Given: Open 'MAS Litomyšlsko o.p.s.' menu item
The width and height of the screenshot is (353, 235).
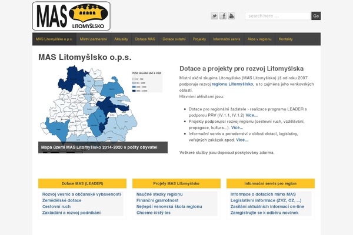Looking at the screenshot, I should (54, 39).
